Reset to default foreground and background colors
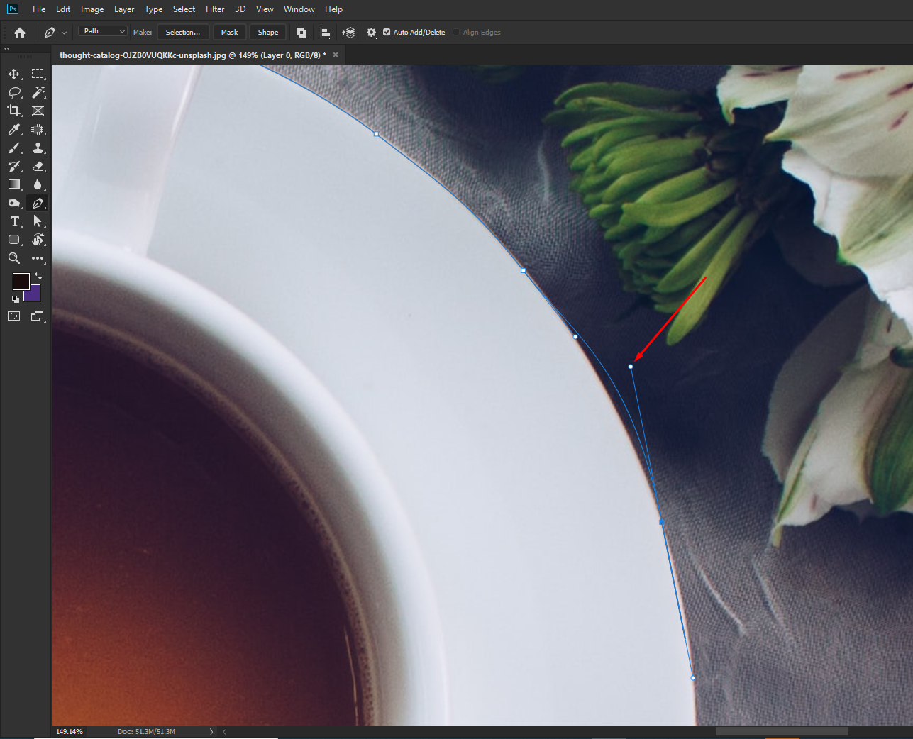913x739 pixels. (16, 299)
